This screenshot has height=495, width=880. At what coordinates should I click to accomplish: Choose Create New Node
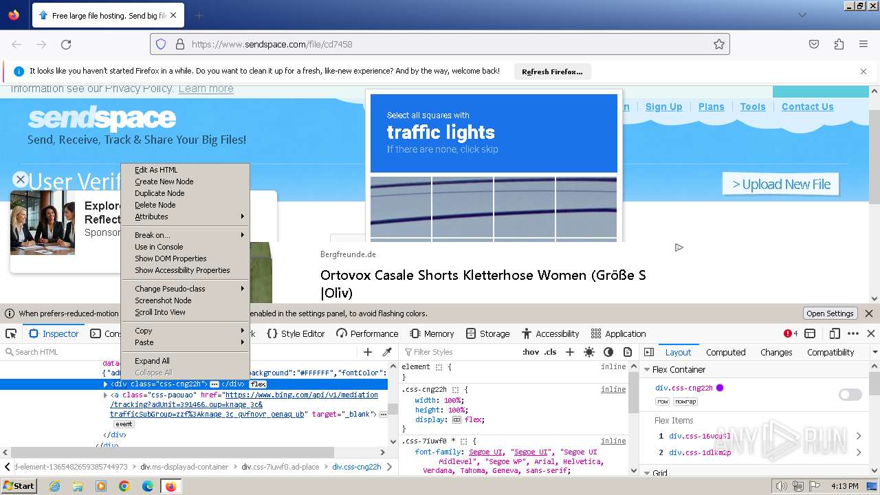[x=164, y=181]
